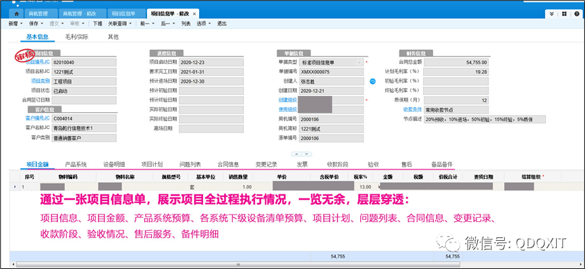The image size is (585, 269).
Task: Click the 下推 toolbar button
Action: point(97,23)
